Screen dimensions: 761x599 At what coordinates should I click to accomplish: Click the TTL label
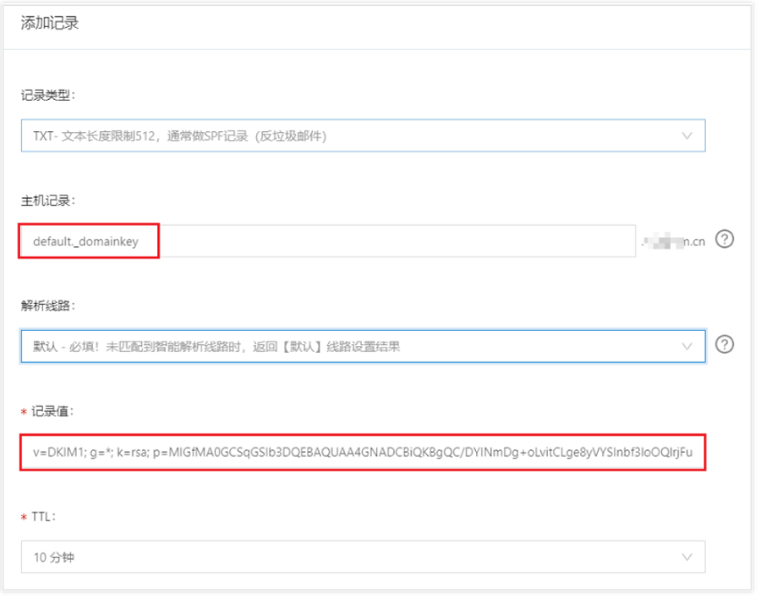pos(44,516)
